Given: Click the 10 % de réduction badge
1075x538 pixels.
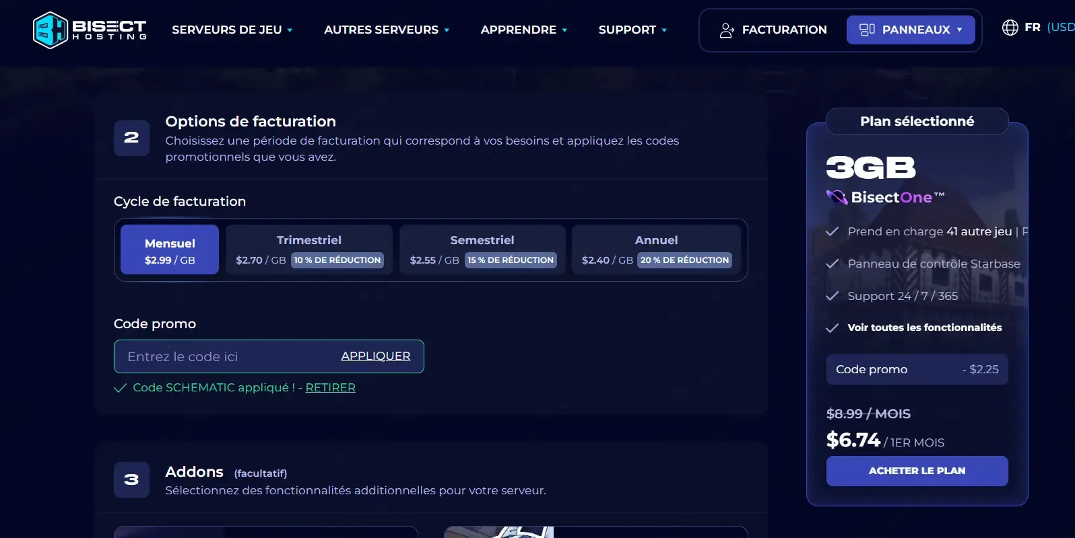Looking at the screenshot, I should pos(337,260).
